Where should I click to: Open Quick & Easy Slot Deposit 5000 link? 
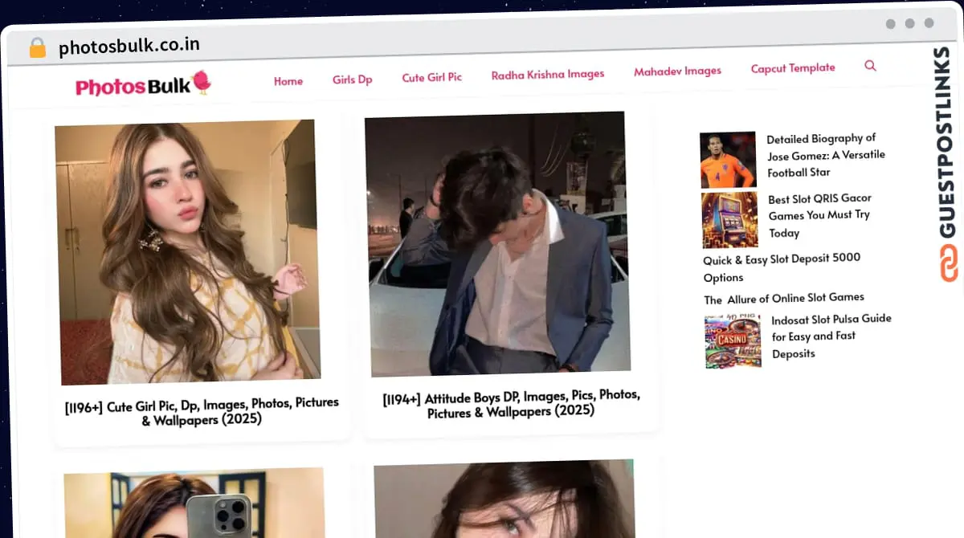[x=781, y=267]
